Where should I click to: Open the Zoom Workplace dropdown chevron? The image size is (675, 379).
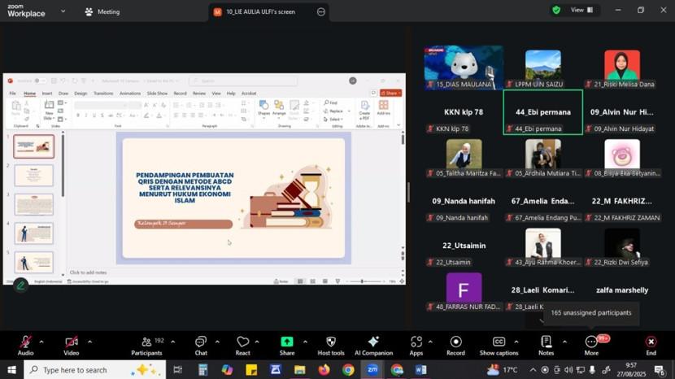point(63,11)
